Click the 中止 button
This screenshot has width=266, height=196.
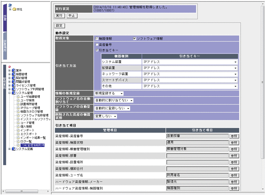[72, 16]
